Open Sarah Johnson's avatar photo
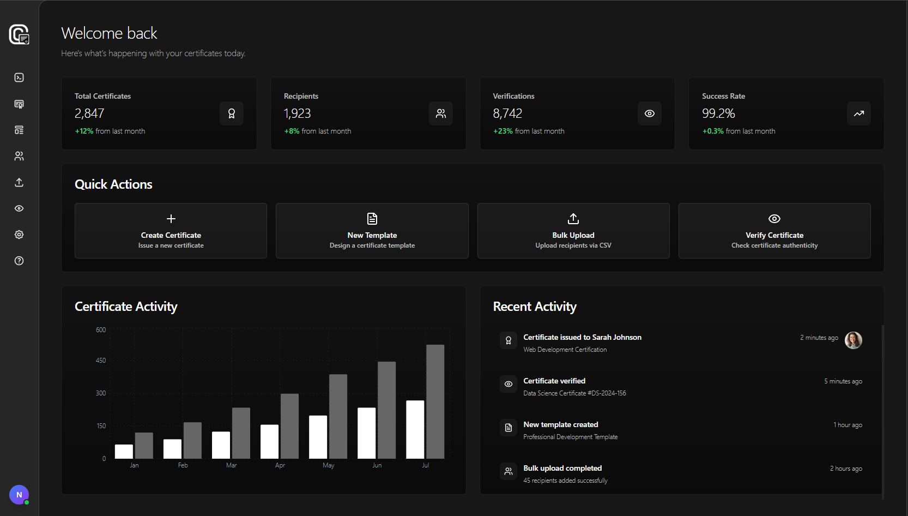Viewport: 908px width, 516px height. coord(853,340)
